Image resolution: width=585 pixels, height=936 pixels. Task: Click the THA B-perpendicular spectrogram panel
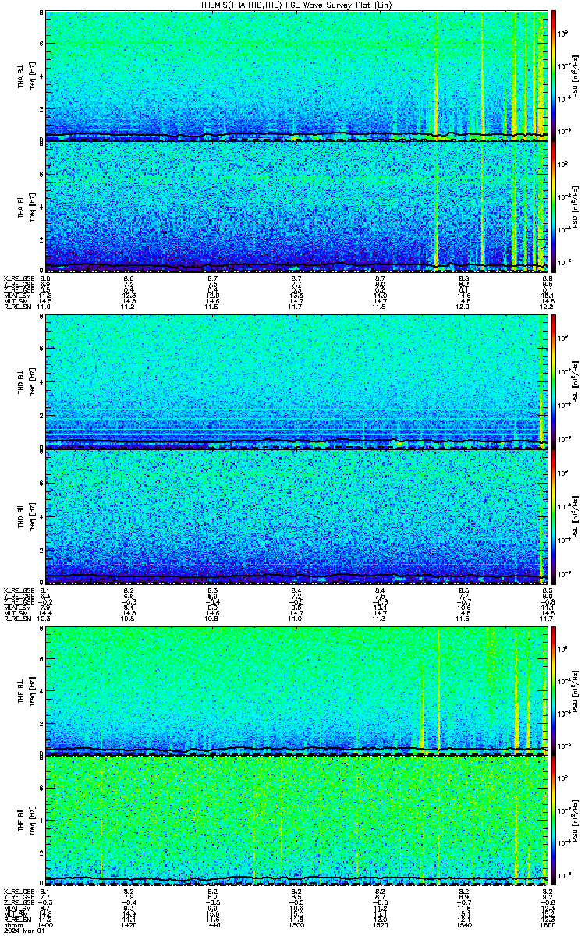tap(296, 76)
